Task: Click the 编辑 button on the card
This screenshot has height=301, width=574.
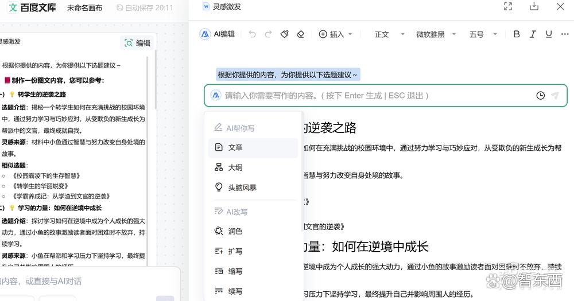Action: pyautogui.click(x=137, y=43)
